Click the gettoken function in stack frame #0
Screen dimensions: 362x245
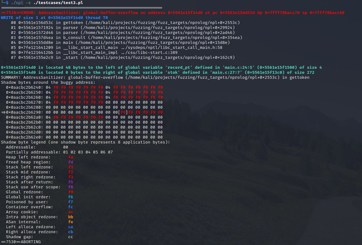click(73, 22)
